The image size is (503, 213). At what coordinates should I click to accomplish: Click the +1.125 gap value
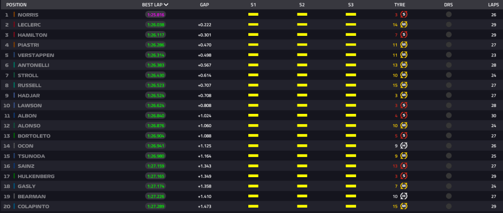click(x=205, y=146)
